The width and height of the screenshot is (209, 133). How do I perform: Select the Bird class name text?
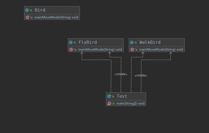pos(40,10)
